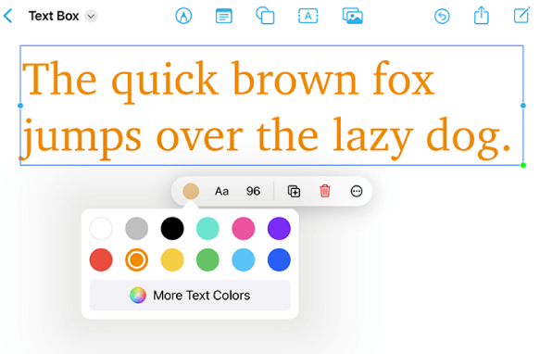Duplicate the text box
The image size is (540, 354).
[x=294, y=191]
